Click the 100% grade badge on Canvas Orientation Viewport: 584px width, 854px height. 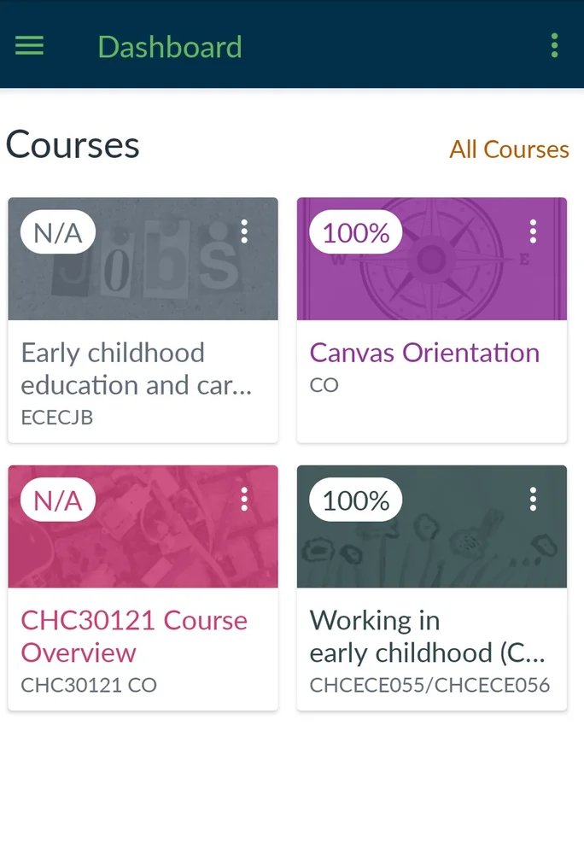(355, 232)
